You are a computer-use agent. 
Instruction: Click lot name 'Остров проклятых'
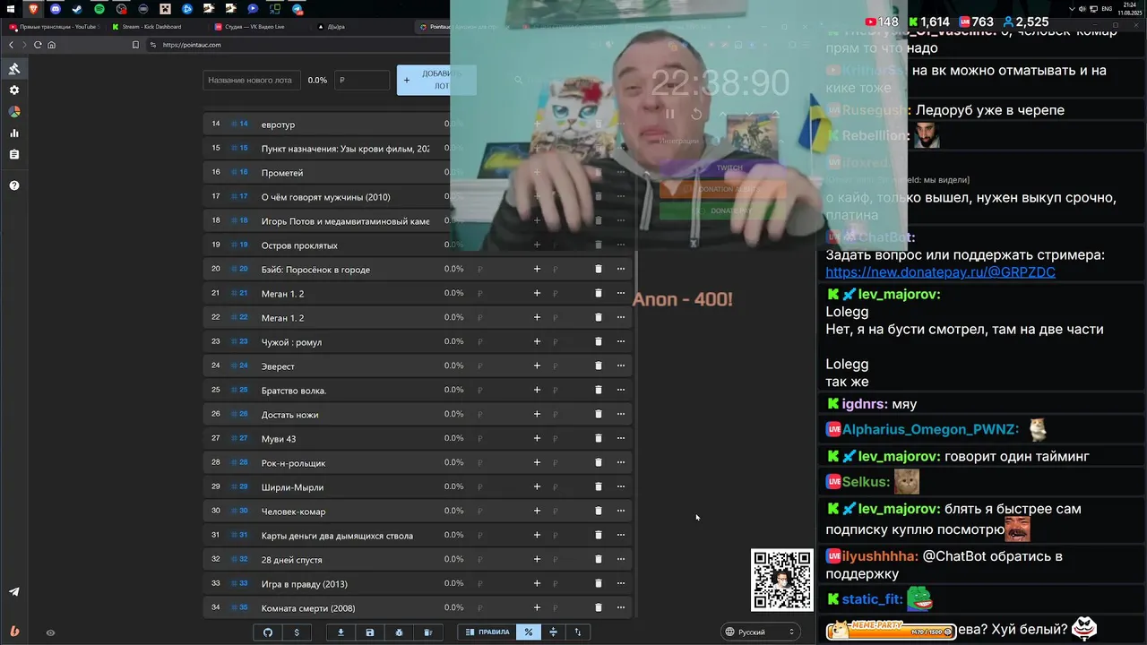click(x=299, y=245)
